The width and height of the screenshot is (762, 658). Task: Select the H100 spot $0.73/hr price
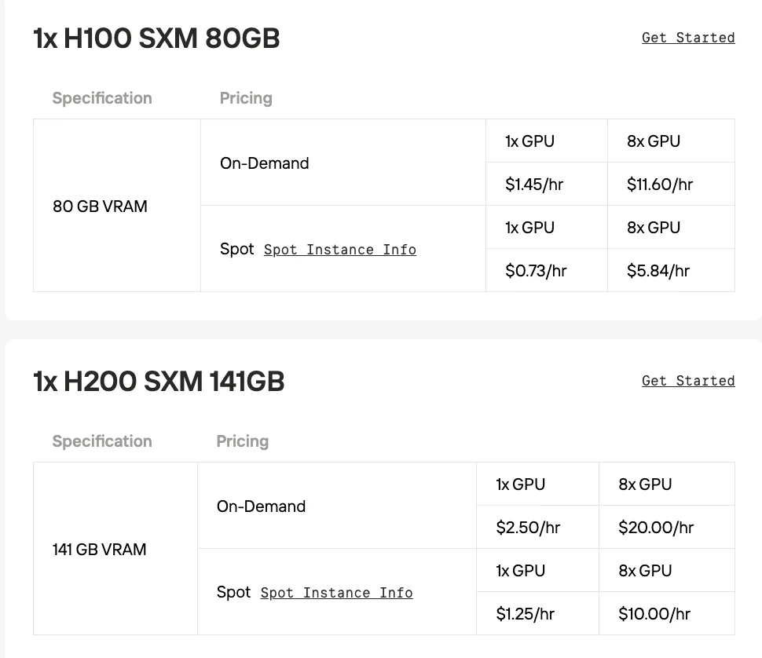536,271
